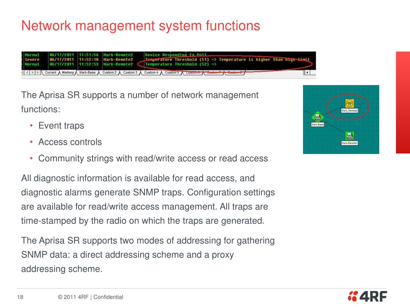Select the Temperature Threshold (51) event message
Screen dimensions: 410x307
(227, 60)
